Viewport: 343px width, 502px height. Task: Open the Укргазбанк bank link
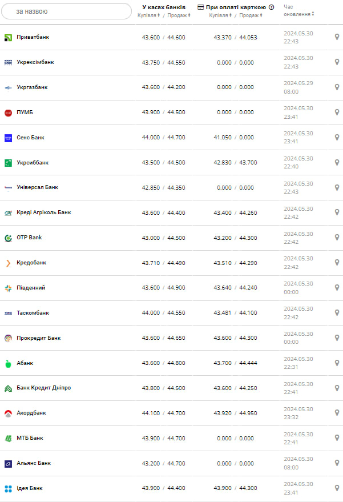[32, 87]
